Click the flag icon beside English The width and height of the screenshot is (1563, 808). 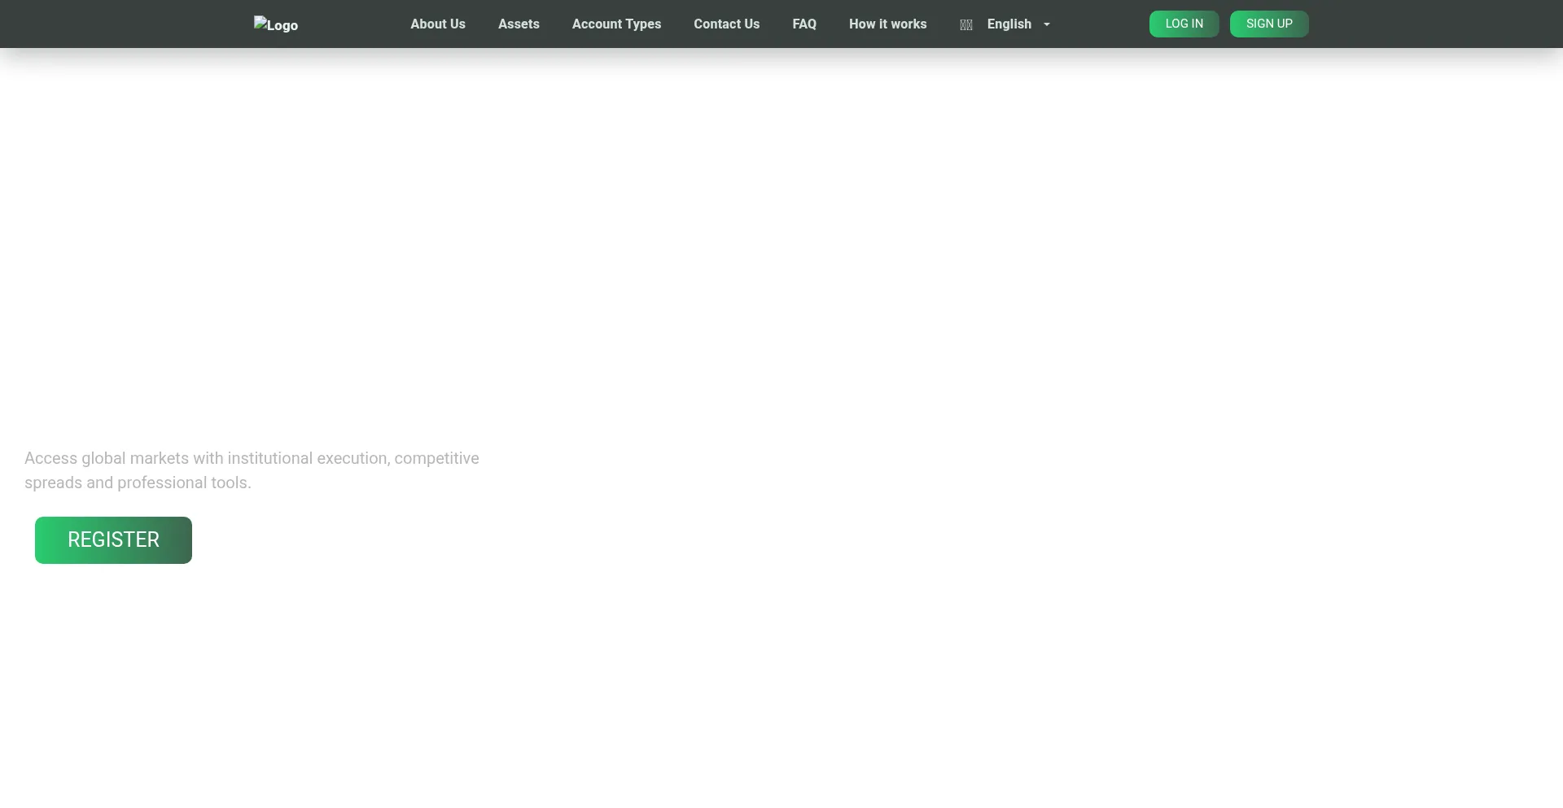tap(966, 25)
